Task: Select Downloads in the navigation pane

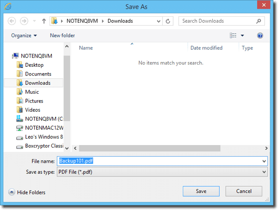Action: click(34, 83)
